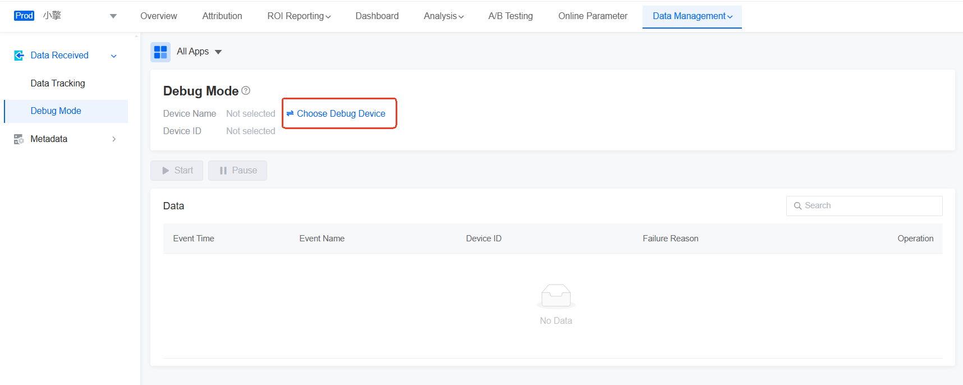Image resolution: width=963 pixels, height=385 pixels.
Task: Open the Analysis menu
Action: point(443,16)
